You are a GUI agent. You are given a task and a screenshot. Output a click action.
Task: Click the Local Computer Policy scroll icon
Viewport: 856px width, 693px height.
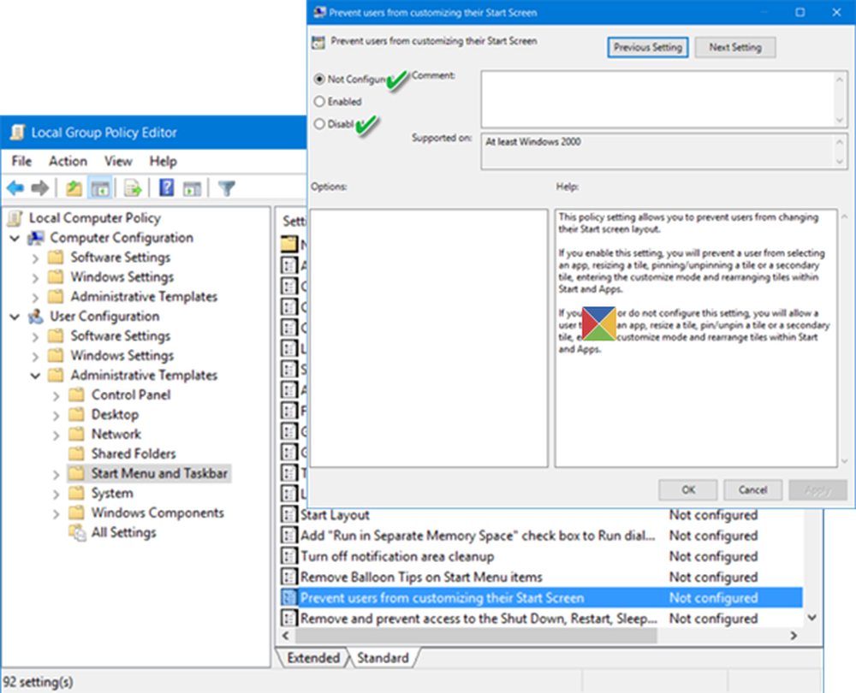coord(15,218)
